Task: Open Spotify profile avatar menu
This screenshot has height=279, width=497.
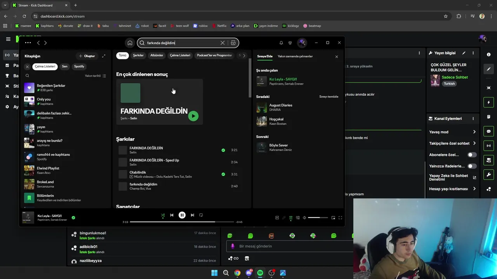Action: click(x=302, y=43)
